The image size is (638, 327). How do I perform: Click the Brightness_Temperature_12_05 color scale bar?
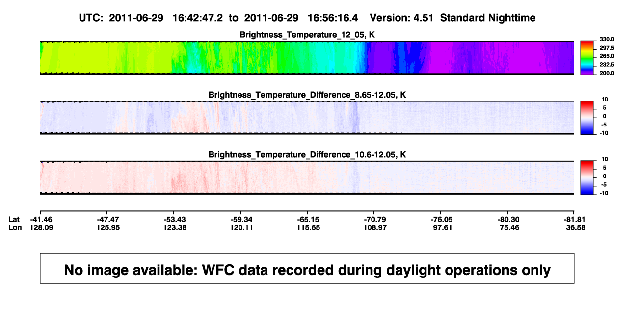[x=588, y=58]
